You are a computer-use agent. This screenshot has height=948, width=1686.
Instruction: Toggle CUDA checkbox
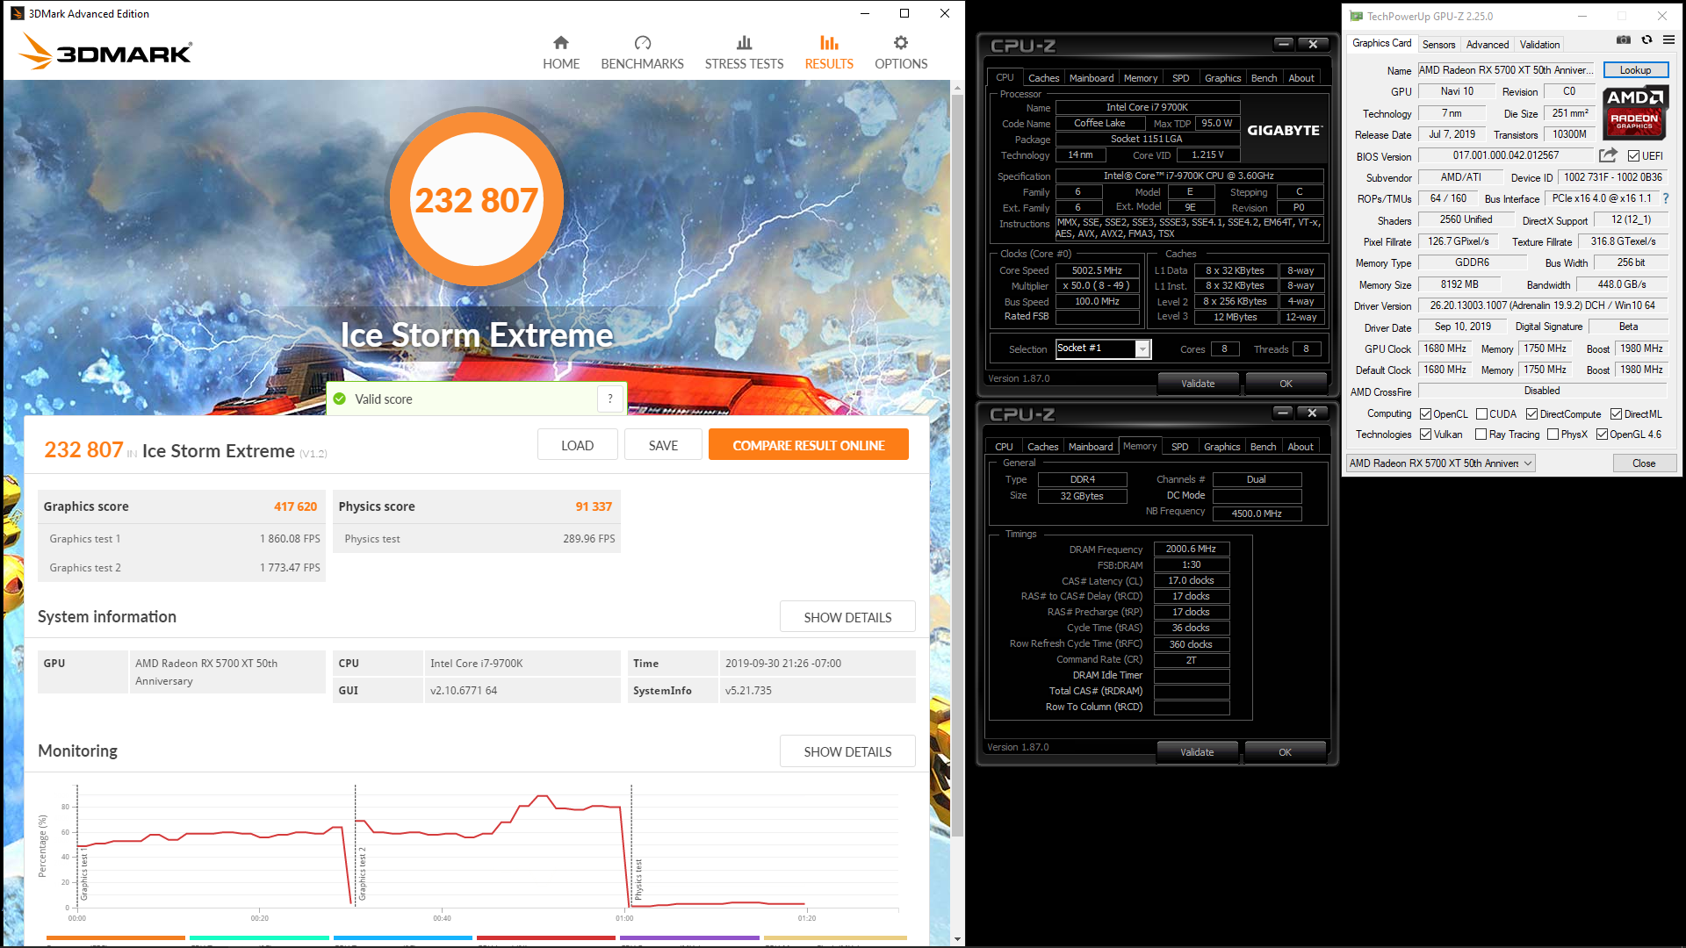(1481, 414)
